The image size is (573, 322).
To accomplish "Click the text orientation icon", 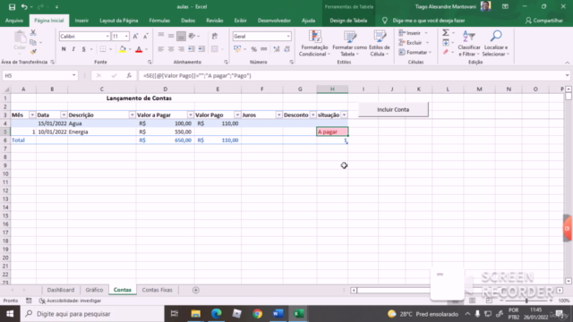I will point(192,36).
